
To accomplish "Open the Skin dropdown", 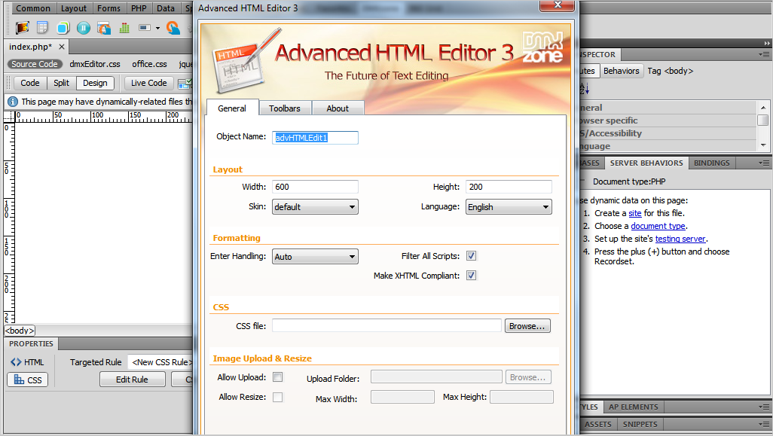I will tap(315, 207).
